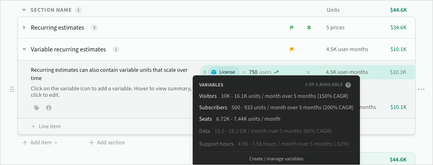Screen dimensions: 433x165
Task: Open the help icon in Variables popup
Action: tap(348, 85)
